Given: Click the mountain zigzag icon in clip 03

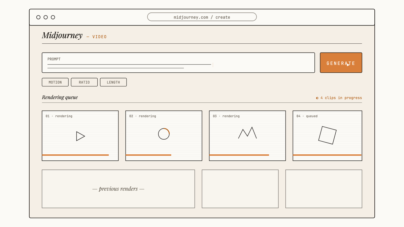Looking at the screenshot, I should (x=247, y=133).
